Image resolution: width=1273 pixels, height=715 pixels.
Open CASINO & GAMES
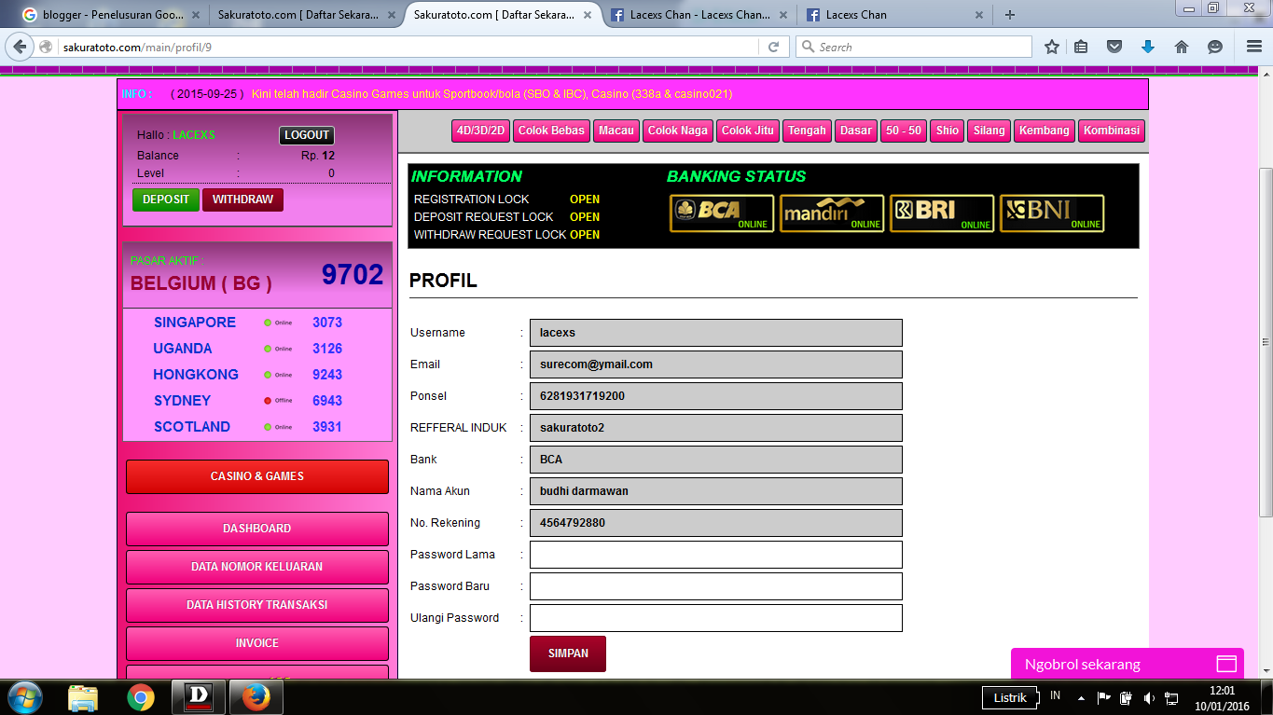pyautogui.click(x=257, y=476)
